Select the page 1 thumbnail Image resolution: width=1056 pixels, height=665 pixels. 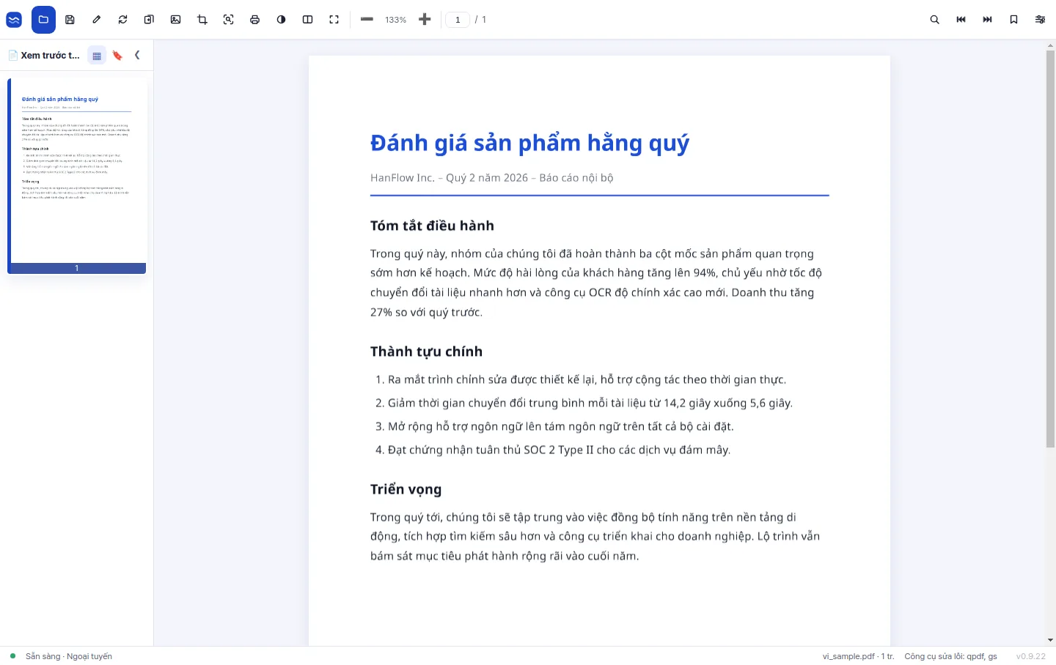point(77,176)
